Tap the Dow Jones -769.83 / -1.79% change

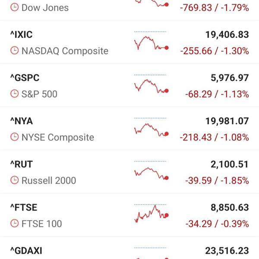click(215, 8)
